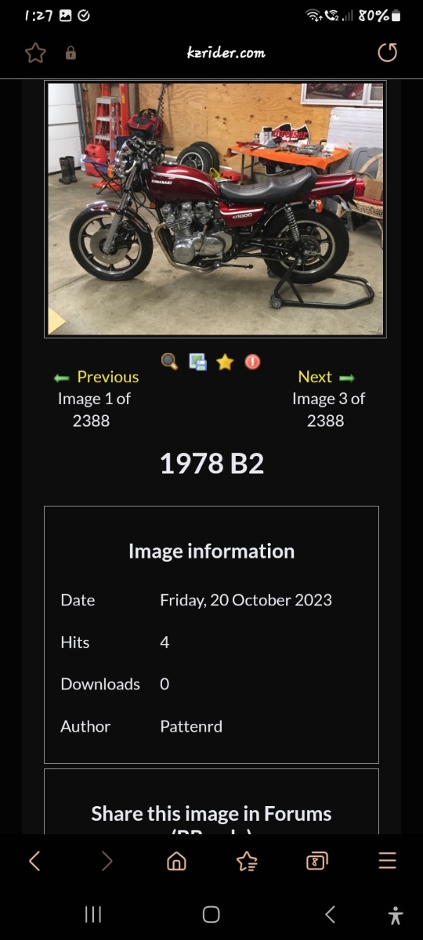Open the Kawasaki KZ1000 motorcycle photo
This screenshot has width=423, height=940.
[x=215, y=210]
